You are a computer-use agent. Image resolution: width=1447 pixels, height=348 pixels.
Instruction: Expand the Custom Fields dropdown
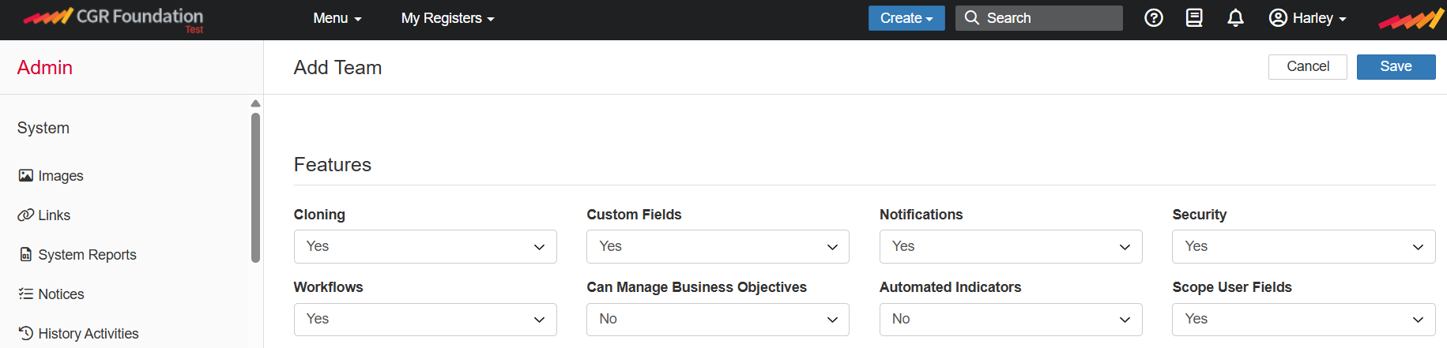(718, 247)
